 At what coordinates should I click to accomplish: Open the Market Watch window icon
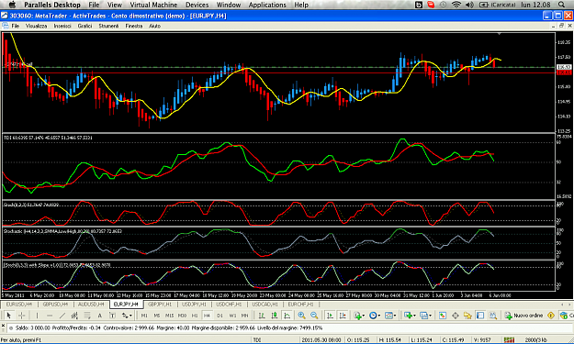(443, 316)
